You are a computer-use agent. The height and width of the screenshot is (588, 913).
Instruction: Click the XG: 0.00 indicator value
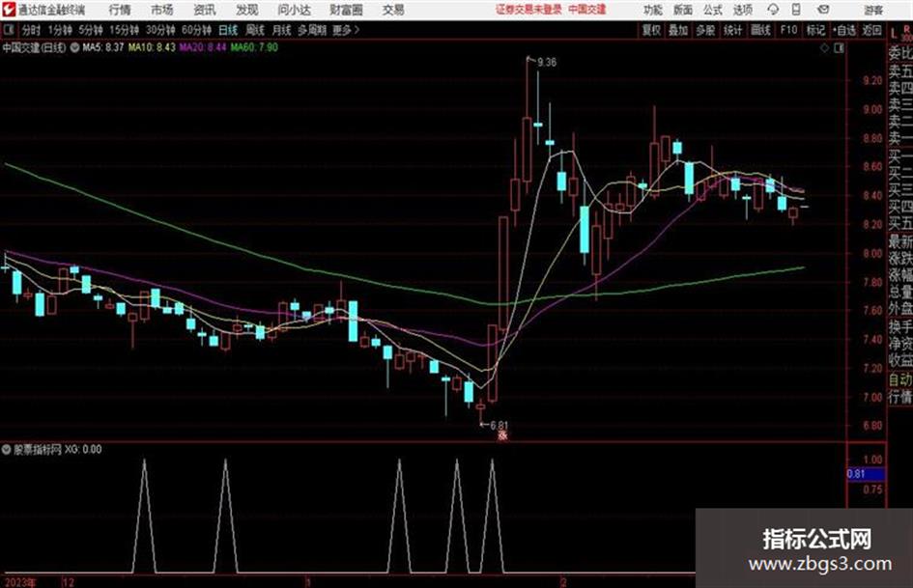tap(83, 449)
